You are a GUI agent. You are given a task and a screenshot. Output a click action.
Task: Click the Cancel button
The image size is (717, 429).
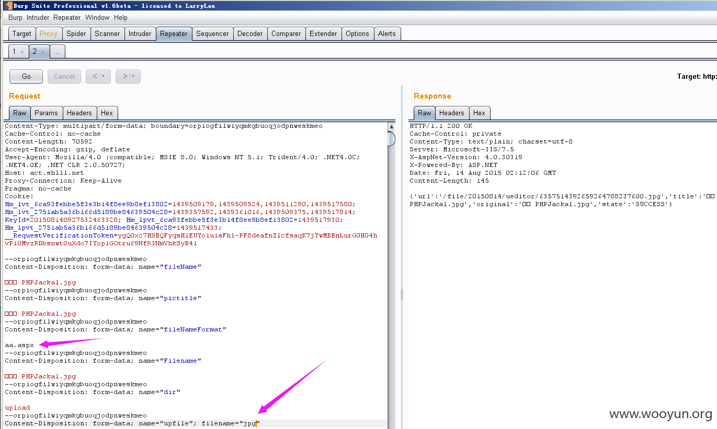click(64, 76)
